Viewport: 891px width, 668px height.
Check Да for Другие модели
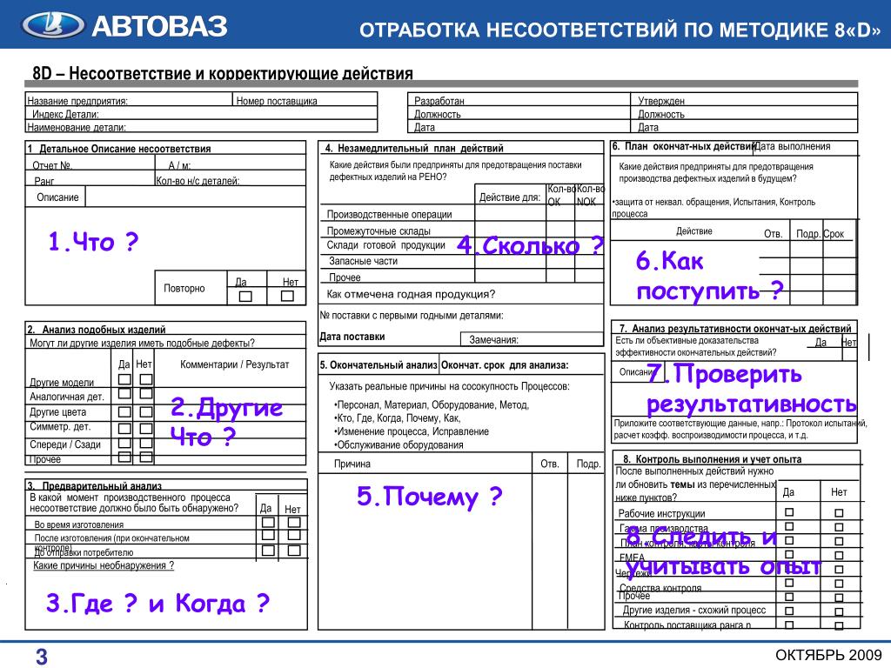coord(124,379)
